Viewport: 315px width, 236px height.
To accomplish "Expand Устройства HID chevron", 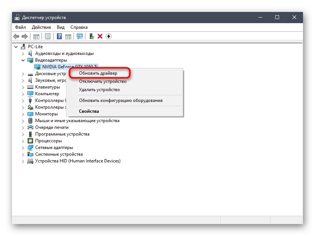I will tap(23, 161).
